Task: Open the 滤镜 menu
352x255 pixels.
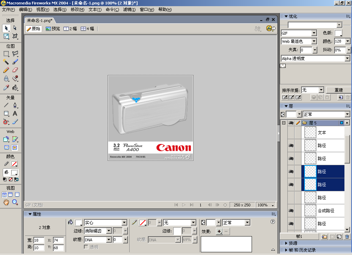Action: pyautogui.click(x=129, y=9)
